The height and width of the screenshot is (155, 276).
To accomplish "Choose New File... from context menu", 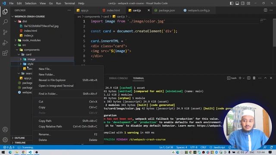I will 68,69.
